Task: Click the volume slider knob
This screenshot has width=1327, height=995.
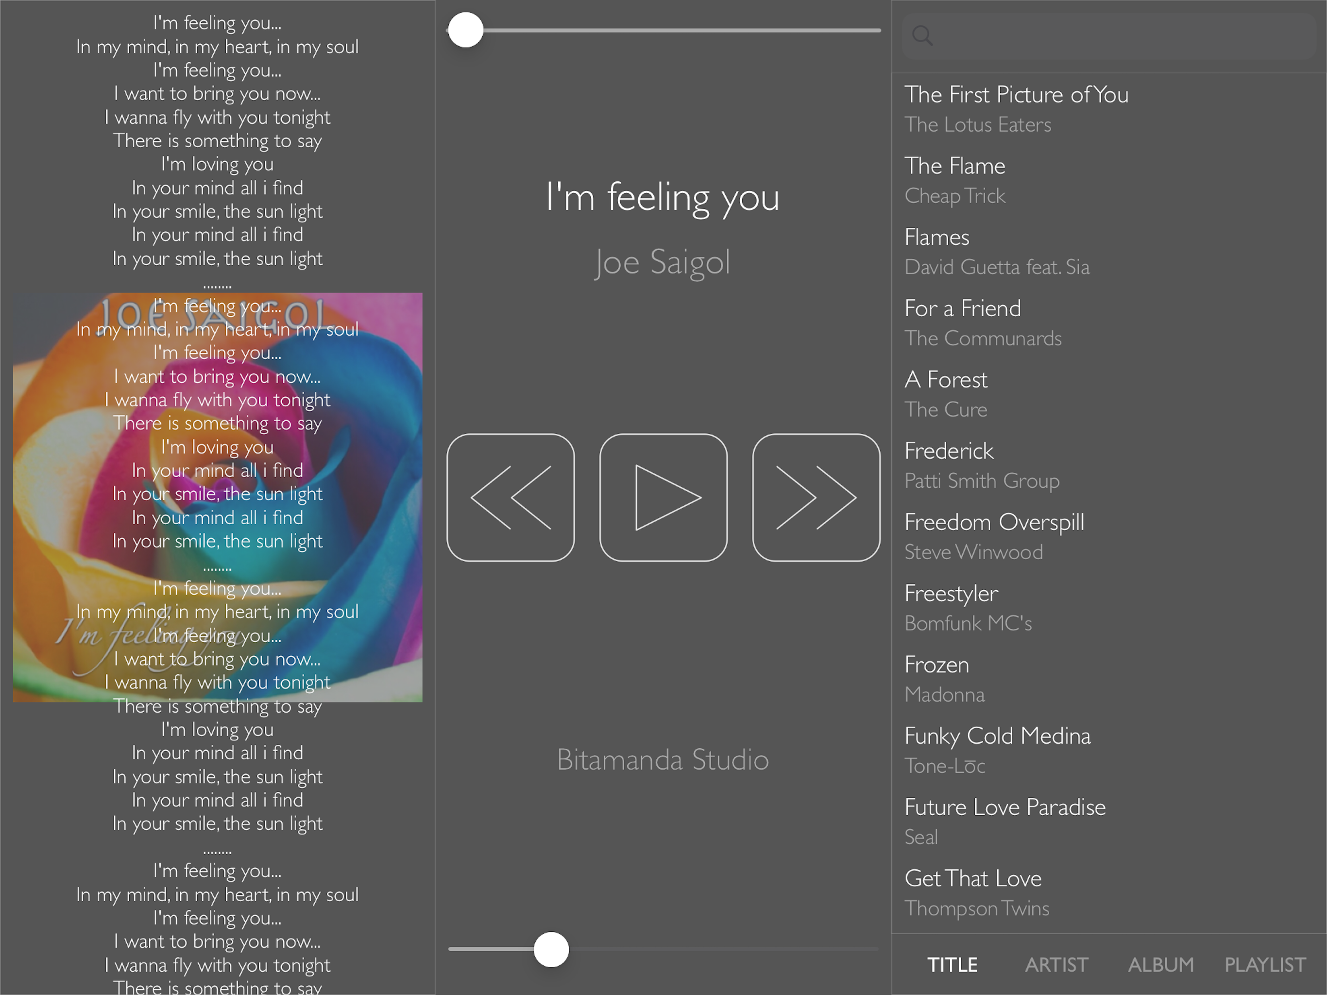Action: pyautogui.click(x=551, y=949)
